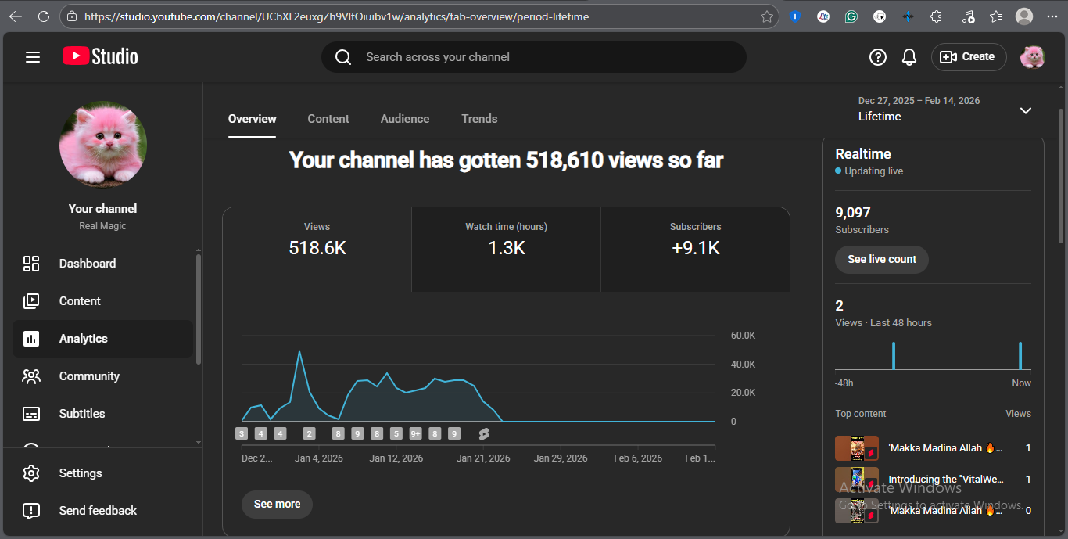Bookmark this page with star icon

[767, 16]
